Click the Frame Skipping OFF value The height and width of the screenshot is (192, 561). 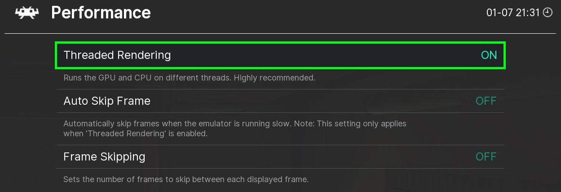coord(486,157)
